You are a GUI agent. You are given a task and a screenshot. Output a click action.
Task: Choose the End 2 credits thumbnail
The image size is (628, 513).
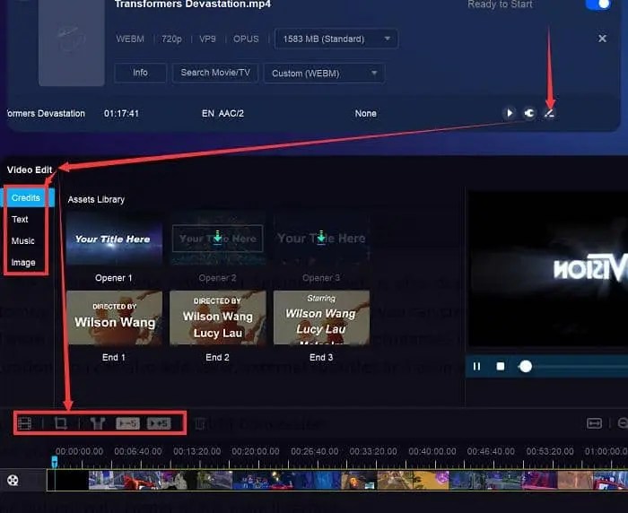[218, 317]
